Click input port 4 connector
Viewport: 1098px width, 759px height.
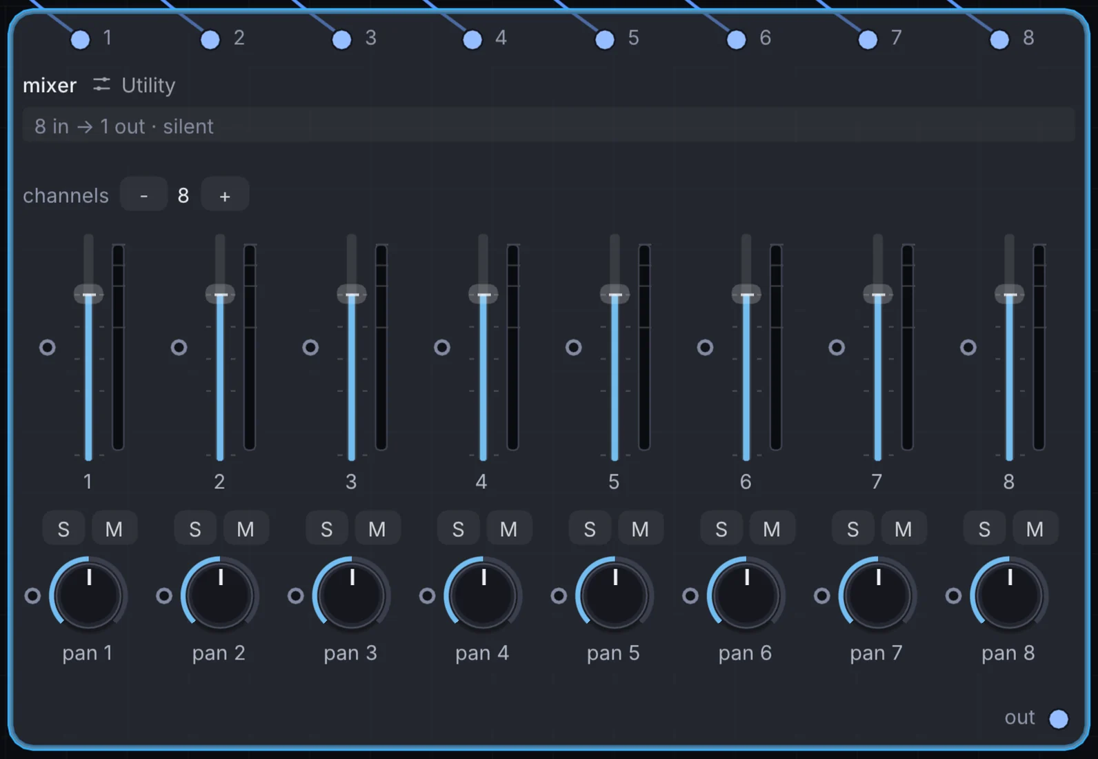pos(472,39)
